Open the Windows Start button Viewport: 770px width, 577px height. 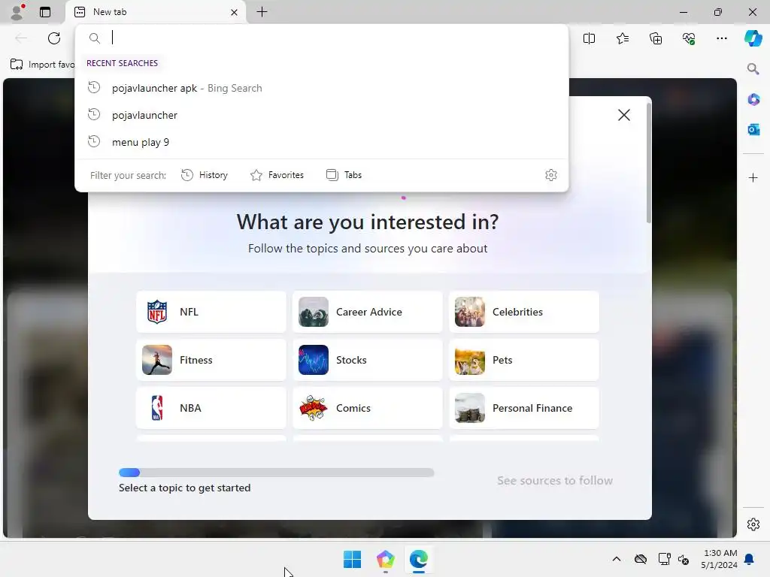click(352, 559)
